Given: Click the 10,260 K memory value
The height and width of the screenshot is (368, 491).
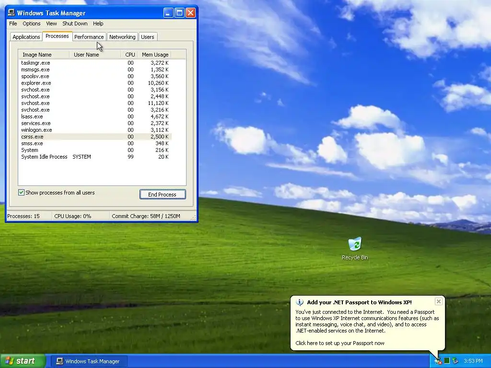Looking at the screenshot, I should [x=158, y=83].
